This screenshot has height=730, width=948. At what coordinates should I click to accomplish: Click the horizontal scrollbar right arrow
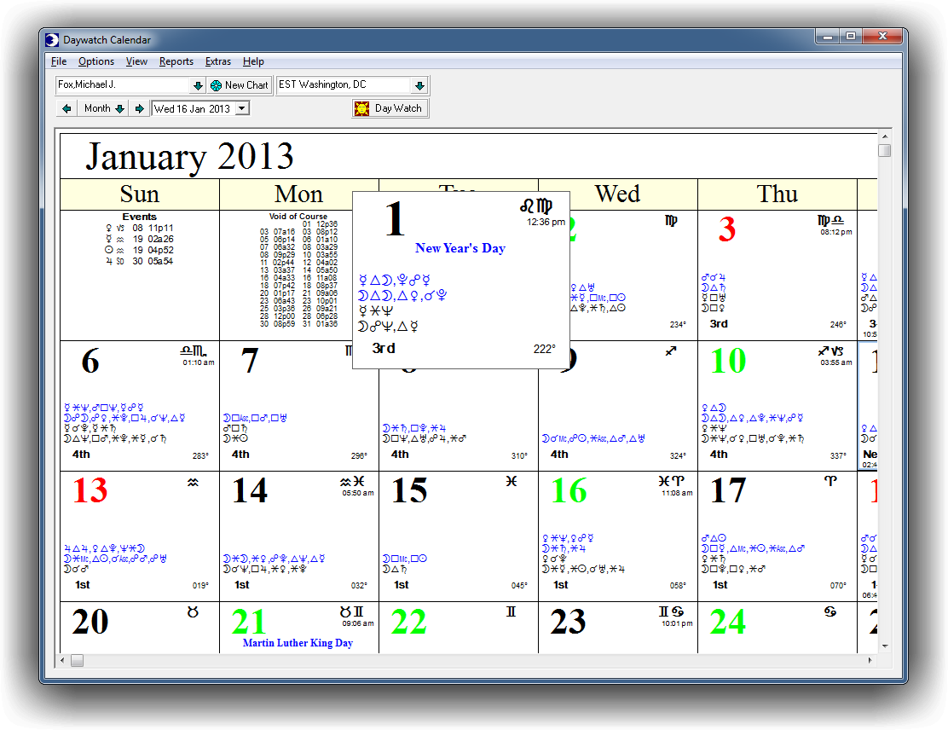click(870, 660)
